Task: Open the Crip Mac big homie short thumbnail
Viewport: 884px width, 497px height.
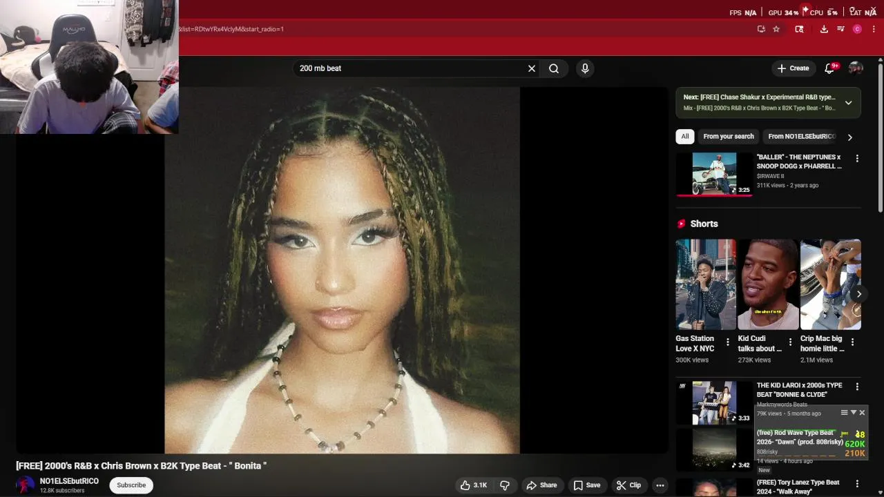Action: (x=830, y=284)
